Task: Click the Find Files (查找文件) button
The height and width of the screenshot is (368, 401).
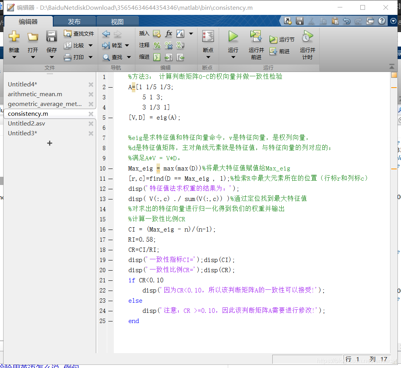Action: pos(79,34)
